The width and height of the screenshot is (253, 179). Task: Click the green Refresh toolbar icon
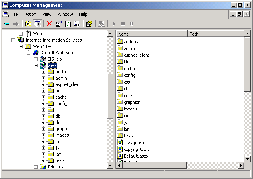(68, 24)
